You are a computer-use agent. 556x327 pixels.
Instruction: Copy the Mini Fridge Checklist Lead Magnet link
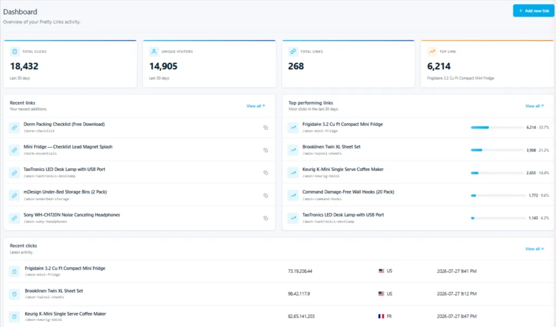[266, 150]
